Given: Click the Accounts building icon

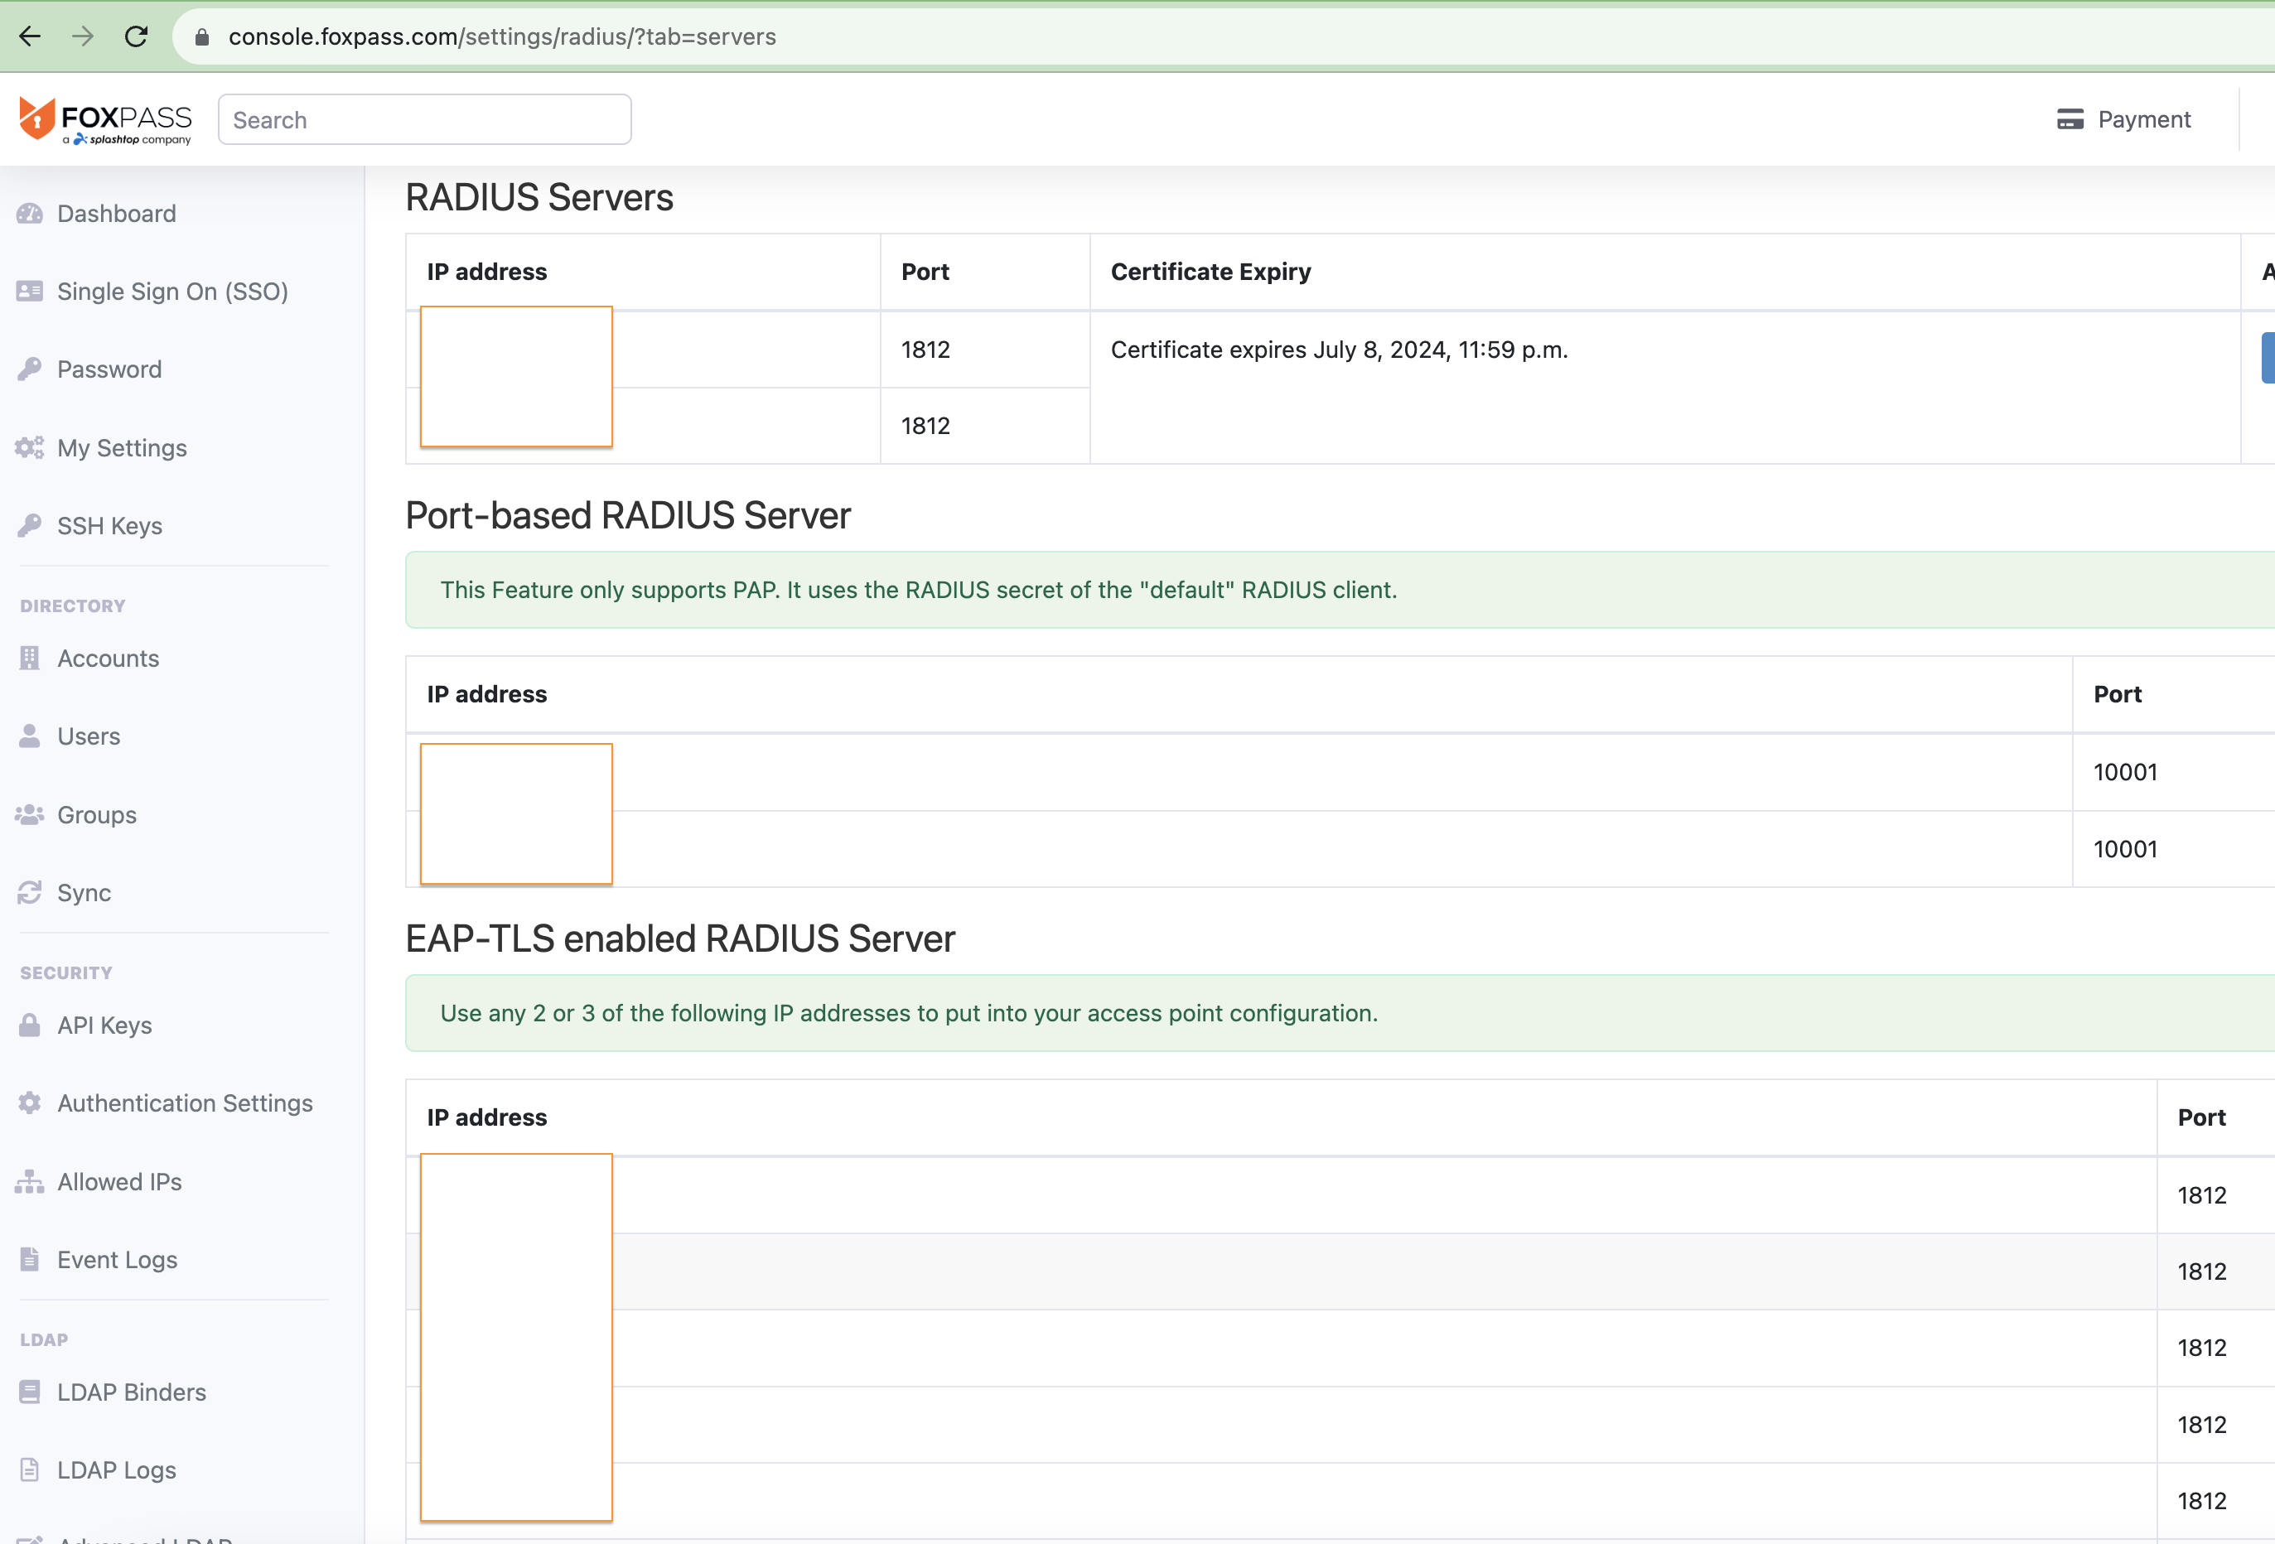Looking at the screenshot, I should click(x=29, y=659).
